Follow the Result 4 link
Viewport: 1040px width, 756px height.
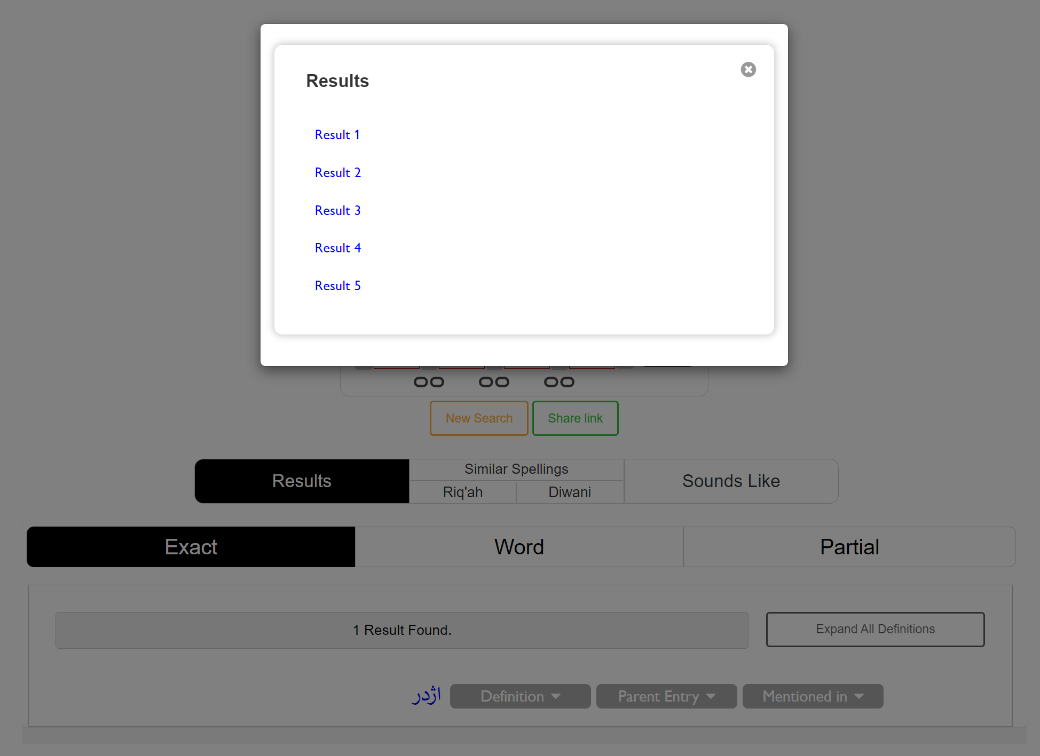coord(337,248)
